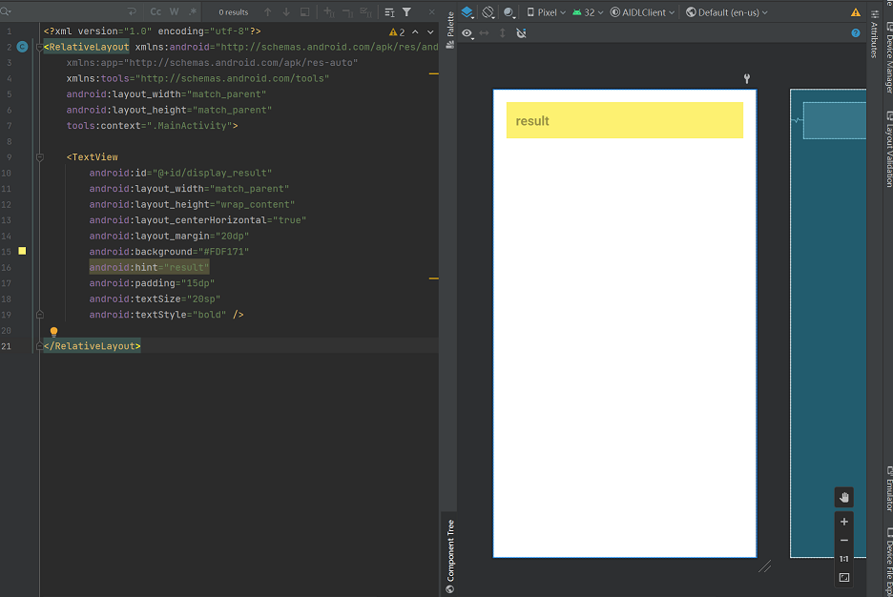Toggle Regex search option
Image resolution: width=893 pixels, height=597 pixels.
coord(193,12)
